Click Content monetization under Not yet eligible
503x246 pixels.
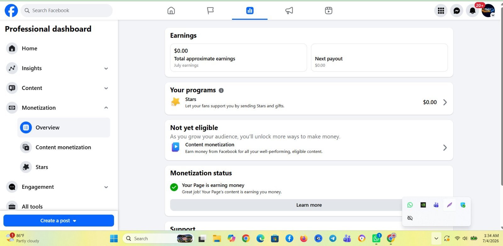pos(210,145)
